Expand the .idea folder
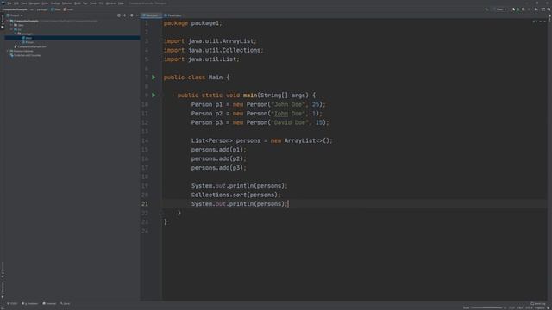Viewport: 552px width, 310px height. 11,25
